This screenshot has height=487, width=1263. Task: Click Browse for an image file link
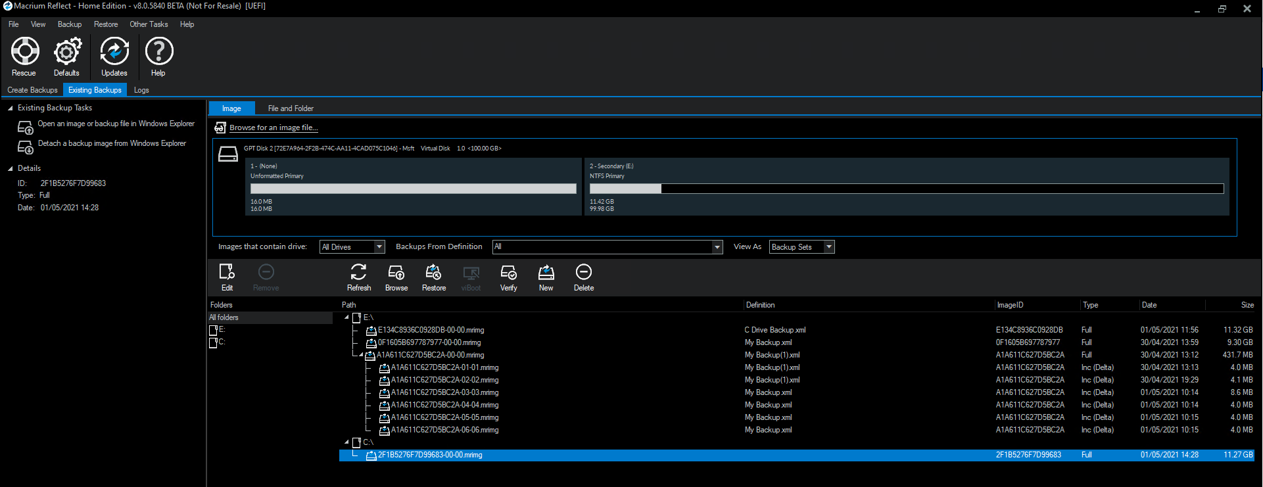(x=274, y=128)
